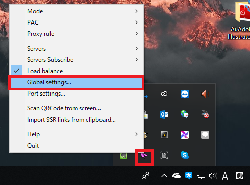
Task: Open the network icon on the taskbar
Action: coord(201,176)
